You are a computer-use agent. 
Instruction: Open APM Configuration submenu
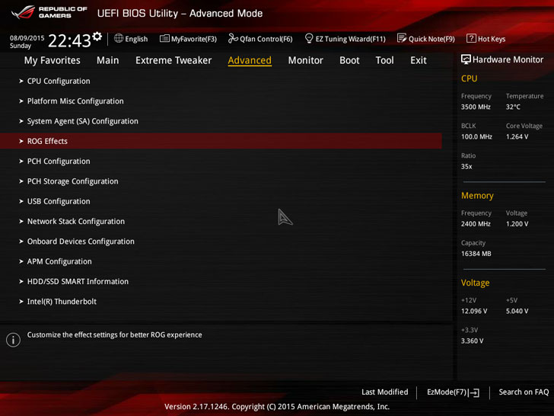point(59,261)
